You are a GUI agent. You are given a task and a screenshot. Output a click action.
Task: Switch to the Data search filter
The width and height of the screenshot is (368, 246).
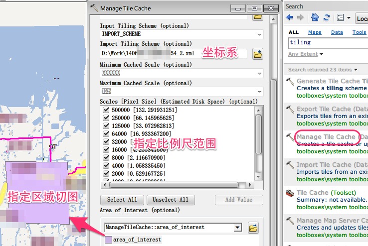coord(337,32)
